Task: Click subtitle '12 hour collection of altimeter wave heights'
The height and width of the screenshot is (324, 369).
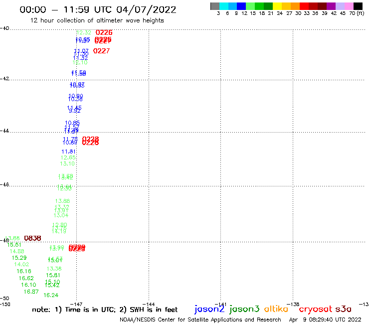Action: [x=97, y=20]
